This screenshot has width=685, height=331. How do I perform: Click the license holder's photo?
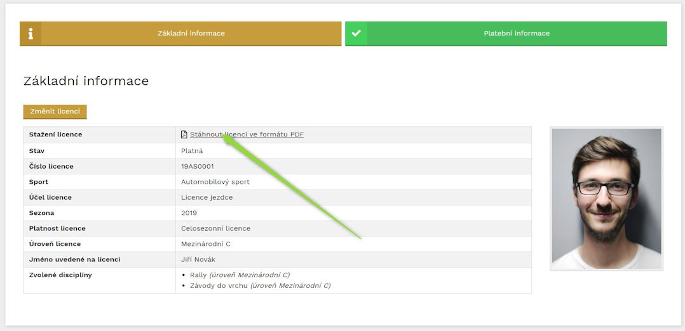(x=606, y=198)
